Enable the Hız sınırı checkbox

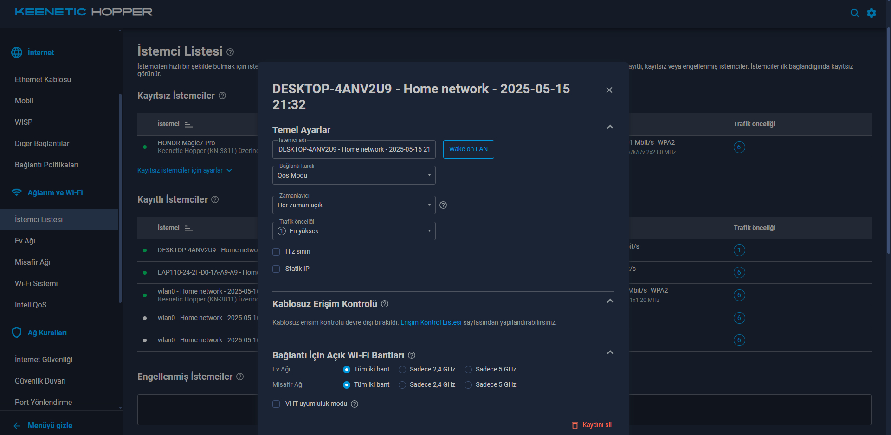pos(276,252)
